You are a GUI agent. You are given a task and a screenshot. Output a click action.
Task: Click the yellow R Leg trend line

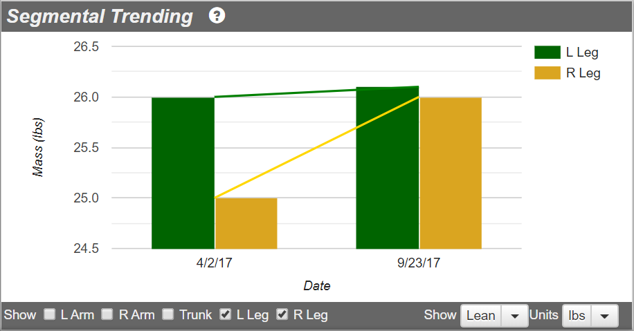coord(316,147)
